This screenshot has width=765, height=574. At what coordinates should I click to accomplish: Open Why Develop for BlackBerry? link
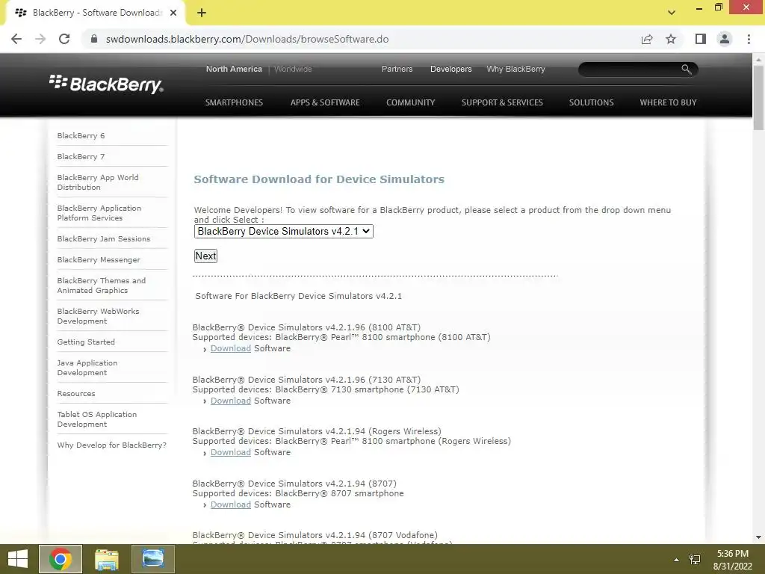pos(112,445)
